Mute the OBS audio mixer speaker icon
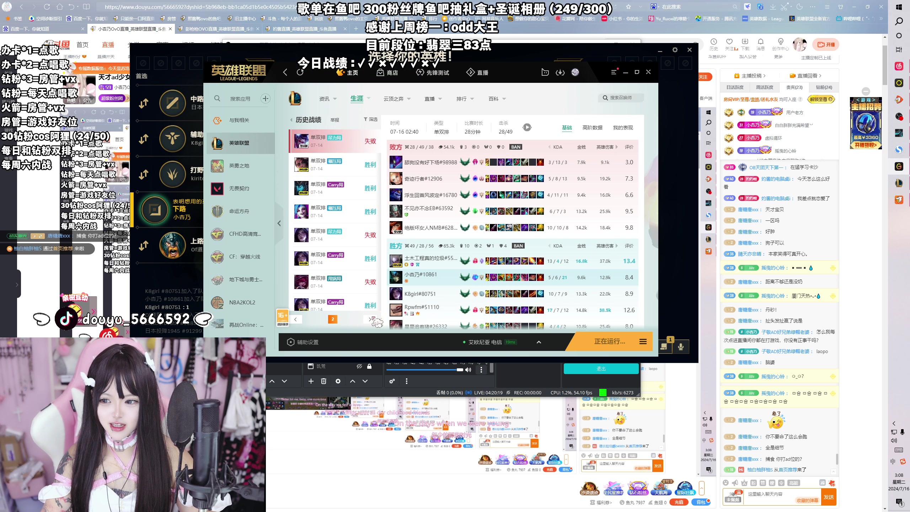Image resolution: width=910 pixels, height=512 pixels. click(x=468, y=370)
